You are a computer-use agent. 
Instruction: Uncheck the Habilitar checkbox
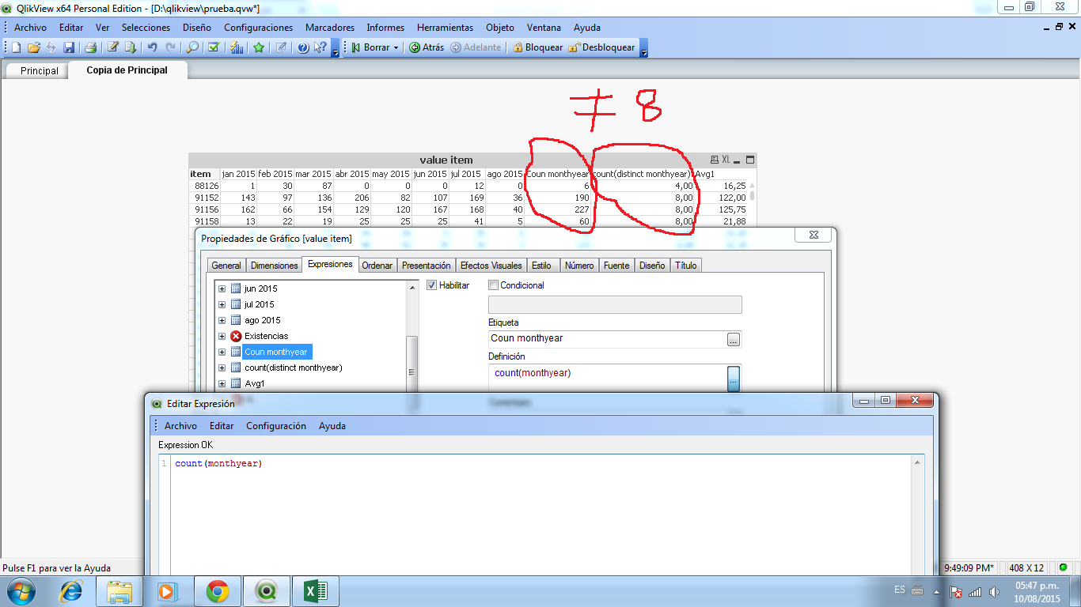point(432,285)
